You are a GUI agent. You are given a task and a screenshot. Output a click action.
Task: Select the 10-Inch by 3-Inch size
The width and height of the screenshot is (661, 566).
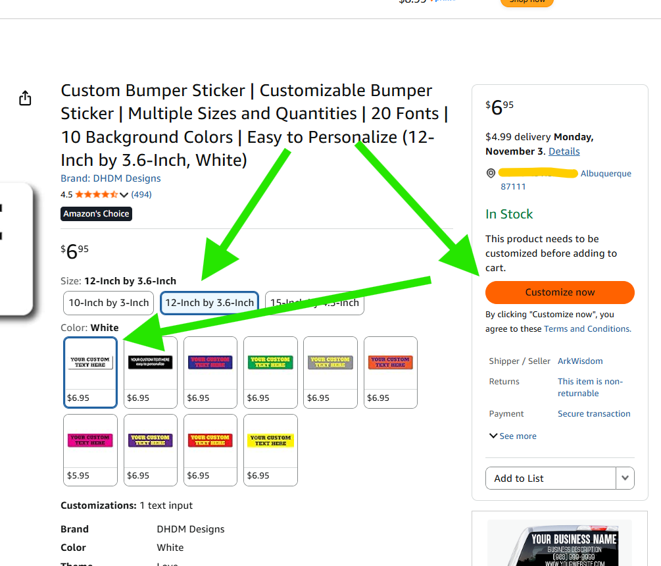point(109,303)
